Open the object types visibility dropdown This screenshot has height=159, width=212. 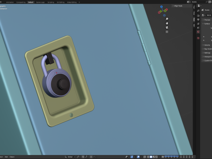(127, 157)
